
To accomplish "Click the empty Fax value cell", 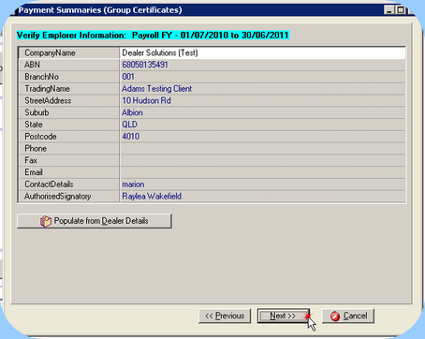I will 262,160.
